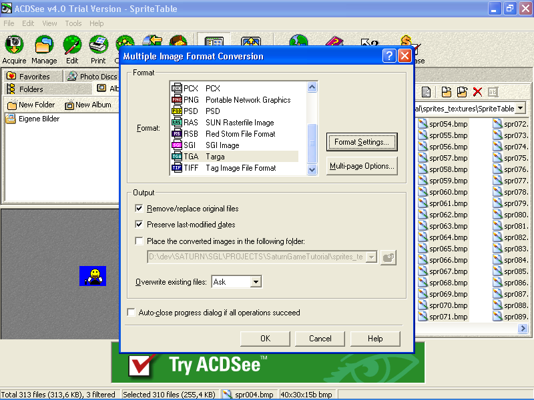The width and height of the screenshot is (534, 400).
Task: Select file spr057.bmp
Action: (443, 158)
